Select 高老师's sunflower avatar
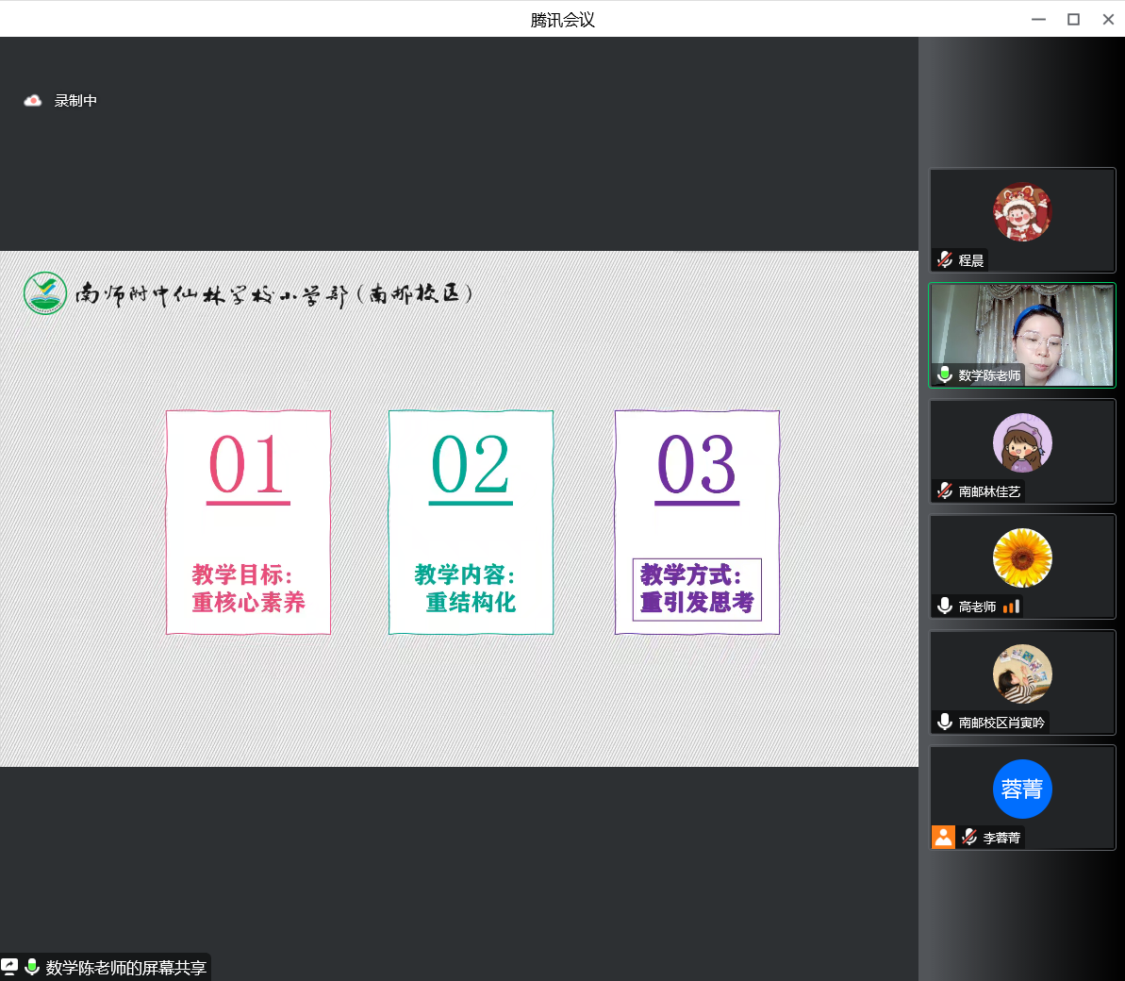 (x=1021, y=558)
